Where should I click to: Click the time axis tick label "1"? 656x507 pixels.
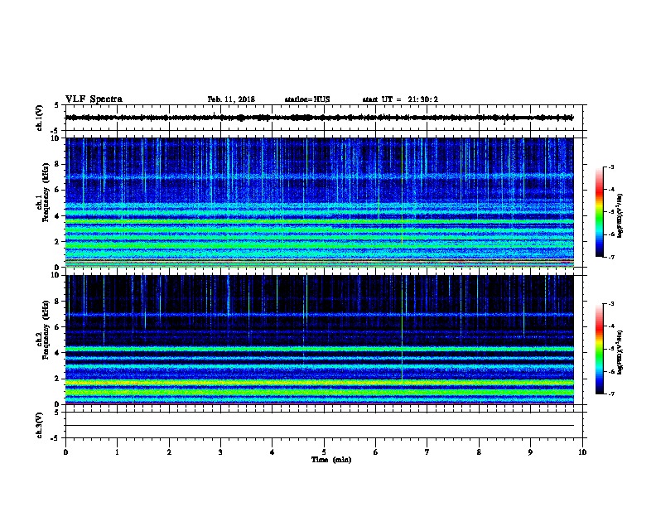point(117,452)
